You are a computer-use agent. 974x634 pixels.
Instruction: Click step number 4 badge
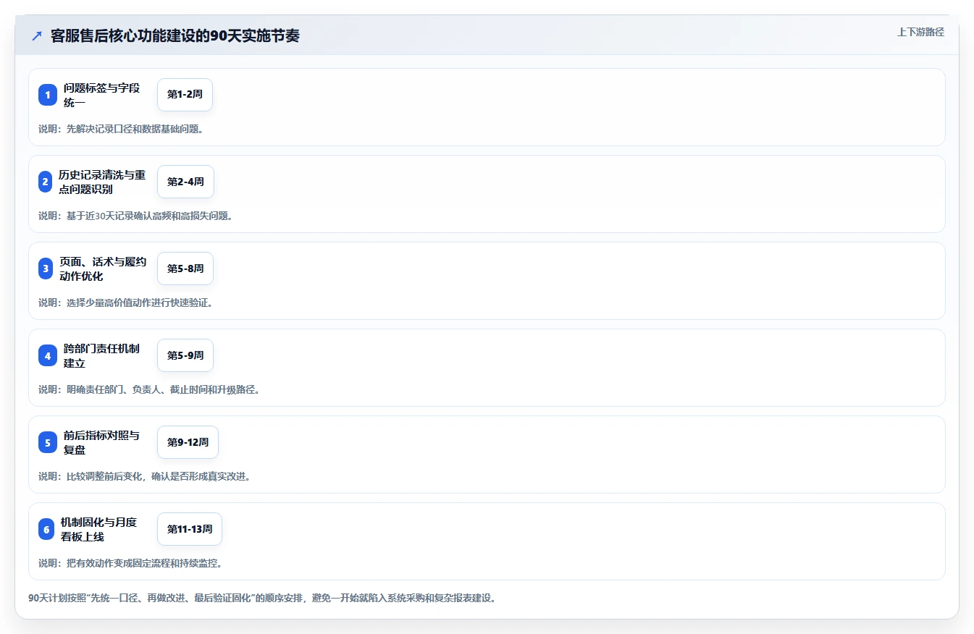(x=48, y=355)
